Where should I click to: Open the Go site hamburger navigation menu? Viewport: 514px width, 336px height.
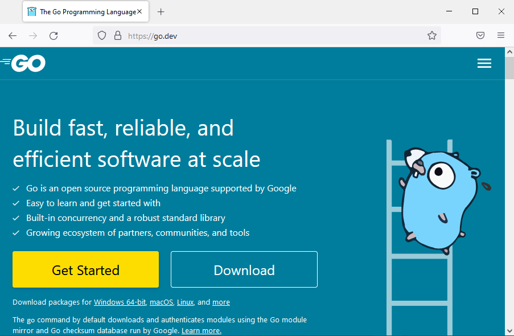pyautogui.click(x=484, y=63)
